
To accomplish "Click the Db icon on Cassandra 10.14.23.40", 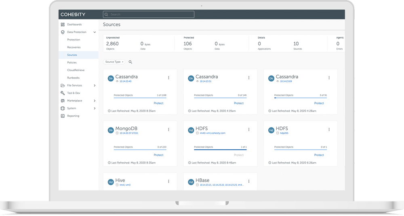I will point(111,78).
